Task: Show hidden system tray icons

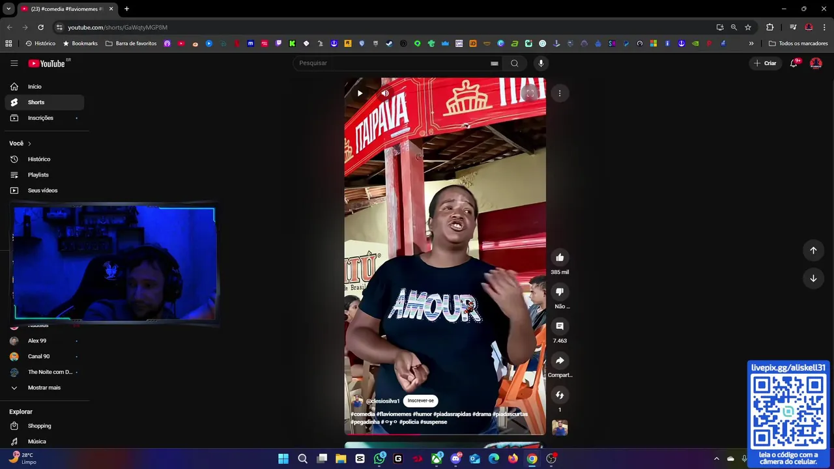Action: 716,459
